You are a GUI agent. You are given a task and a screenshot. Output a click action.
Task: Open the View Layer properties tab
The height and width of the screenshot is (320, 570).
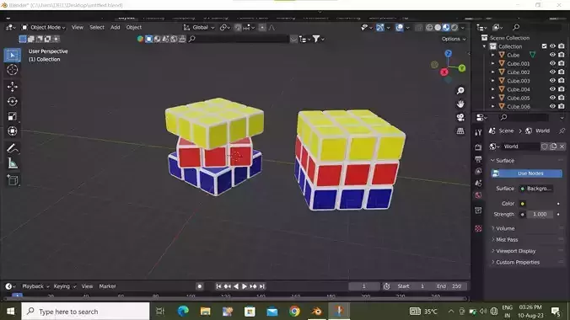coord(478,171)
